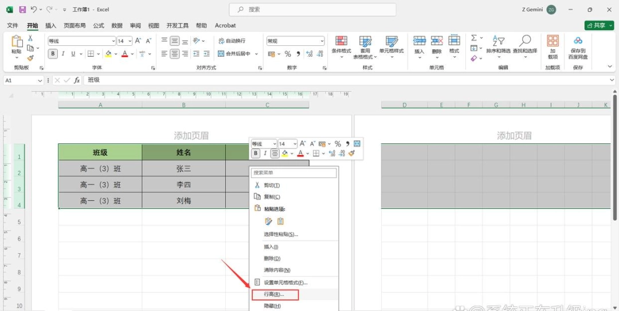
Task: Click 合并后居中 merge and center button
Action: click(x=234, y=54)
